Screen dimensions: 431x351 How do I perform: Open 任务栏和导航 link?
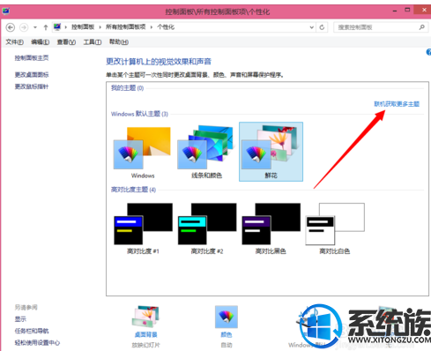32,331
